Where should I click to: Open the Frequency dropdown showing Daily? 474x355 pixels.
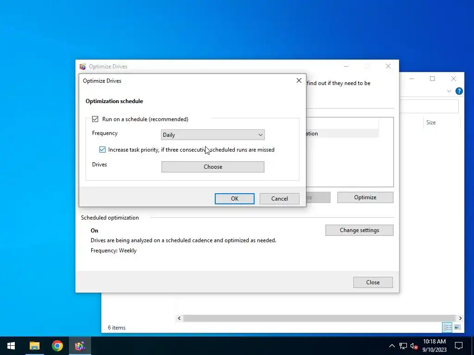pyautogui.click(x=213, y=135)
